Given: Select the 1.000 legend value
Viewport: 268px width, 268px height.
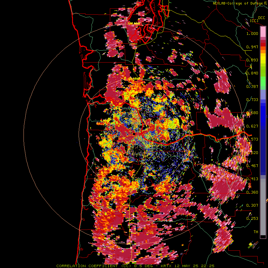Looking at the screenshot, I should click(x=252, y=33).
